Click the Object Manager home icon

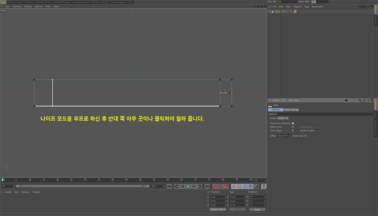364,7
